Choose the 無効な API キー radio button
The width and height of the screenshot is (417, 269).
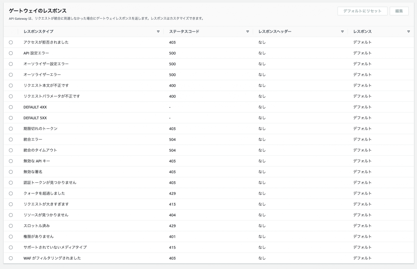[11, 161]
